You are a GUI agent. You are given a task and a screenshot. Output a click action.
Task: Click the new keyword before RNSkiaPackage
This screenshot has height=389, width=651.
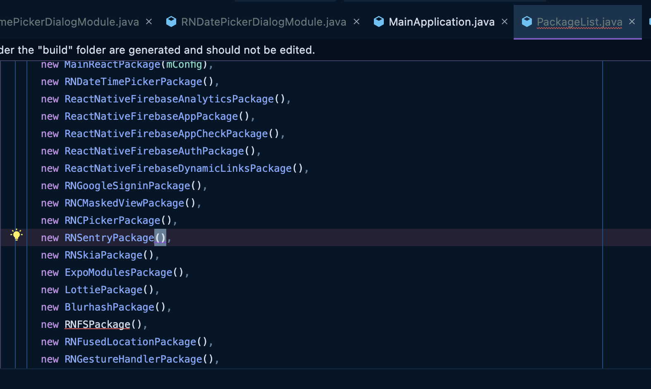[x=50, y=255]
